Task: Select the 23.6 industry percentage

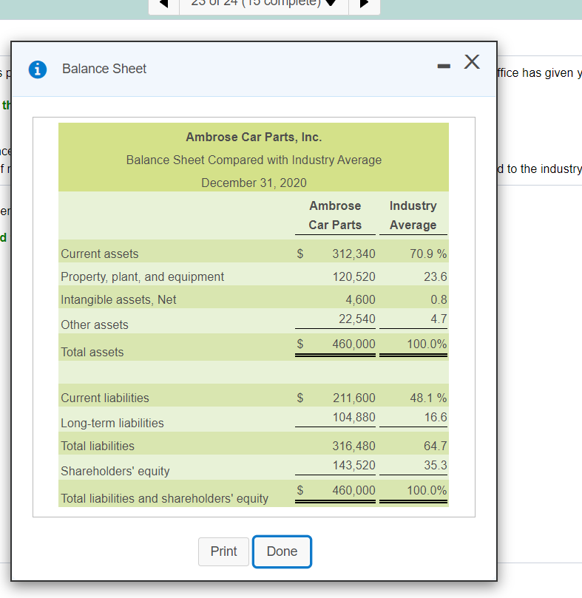Action: pyautogui.click(x=435, y=277)
